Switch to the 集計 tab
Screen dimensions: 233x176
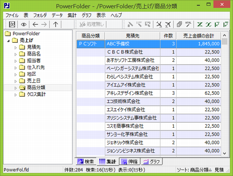pos(107,162)
